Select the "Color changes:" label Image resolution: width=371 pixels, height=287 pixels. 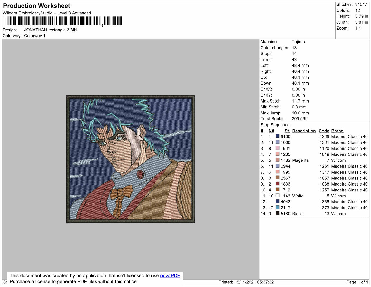pyautogui.click(x=275, y=48)
